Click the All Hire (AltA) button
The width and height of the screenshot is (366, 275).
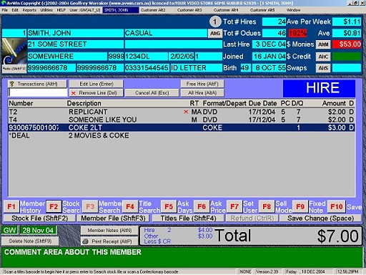[x=202, y=93]
